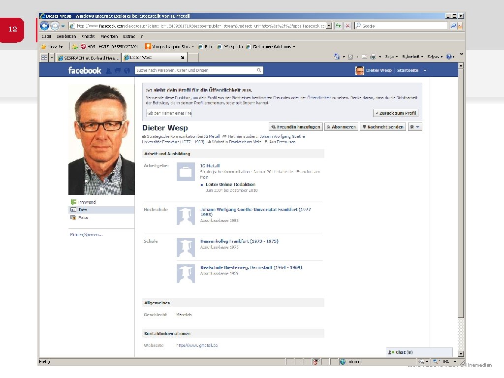The image size is (504, 378).
Task: Open the Bahn bookmark
Action: click(x=206, y=47)
